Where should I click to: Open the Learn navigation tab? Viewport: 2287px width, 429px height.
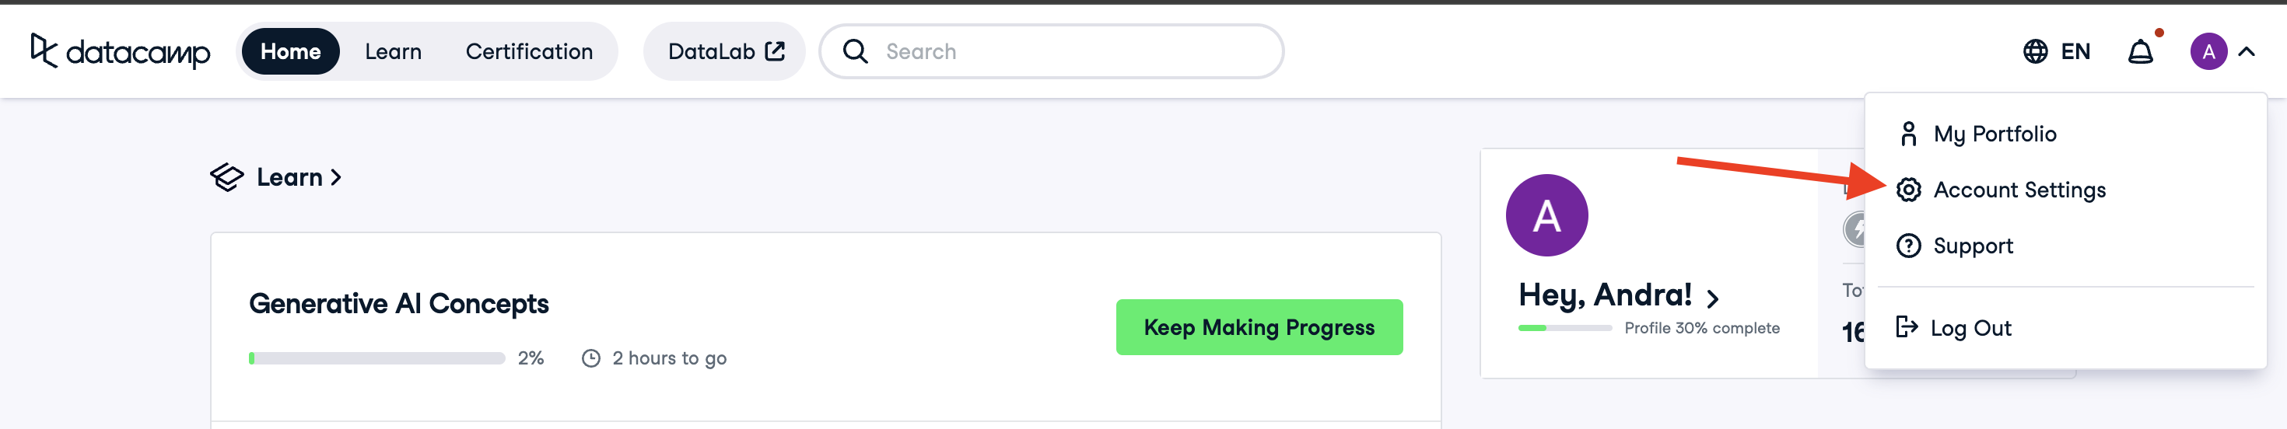coord(392,51)
